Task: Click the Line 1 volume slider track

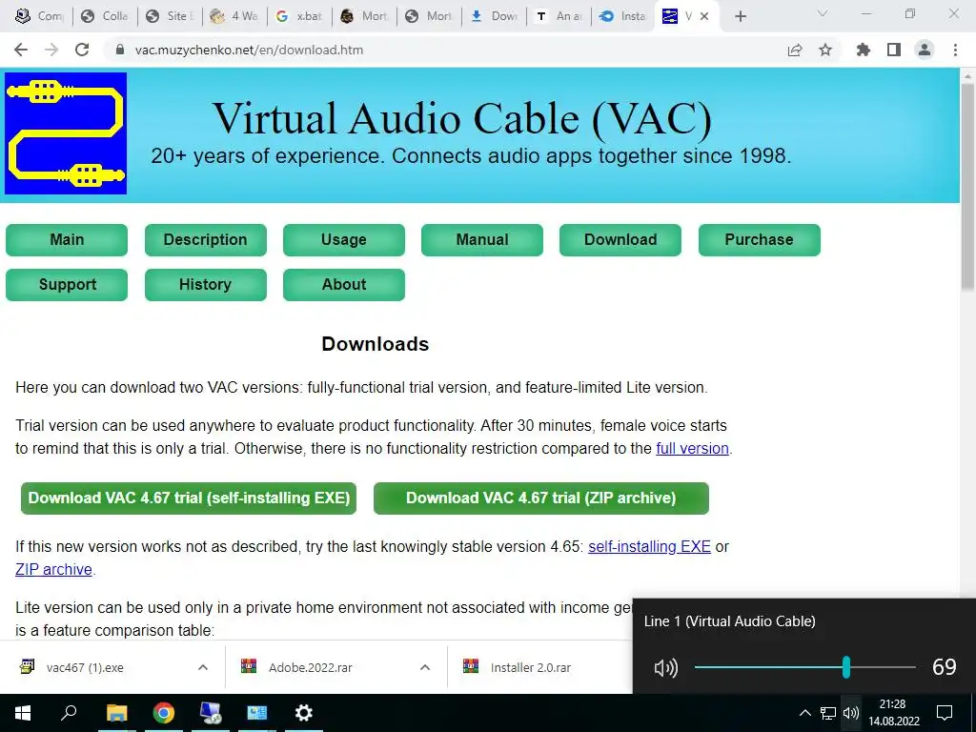Action: point(804,667)
